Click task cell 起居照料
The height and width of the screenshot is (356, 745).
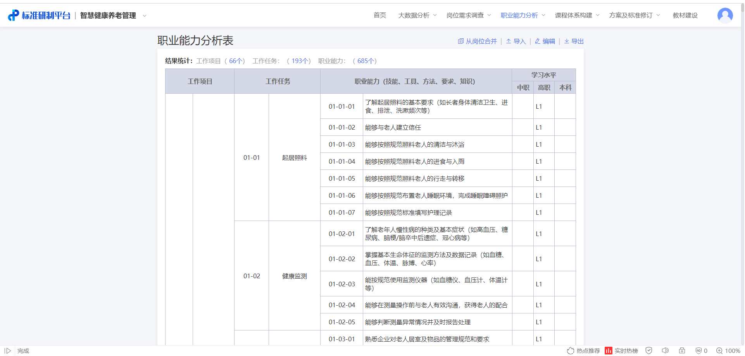click(295, 157)
